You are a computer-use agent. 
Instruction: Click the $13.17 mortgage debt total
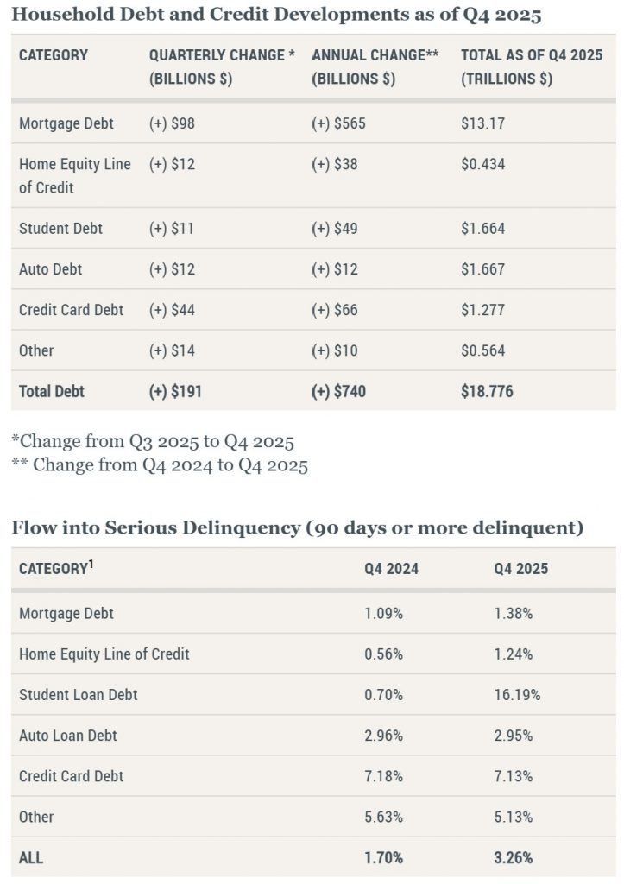tap(482, 123)
